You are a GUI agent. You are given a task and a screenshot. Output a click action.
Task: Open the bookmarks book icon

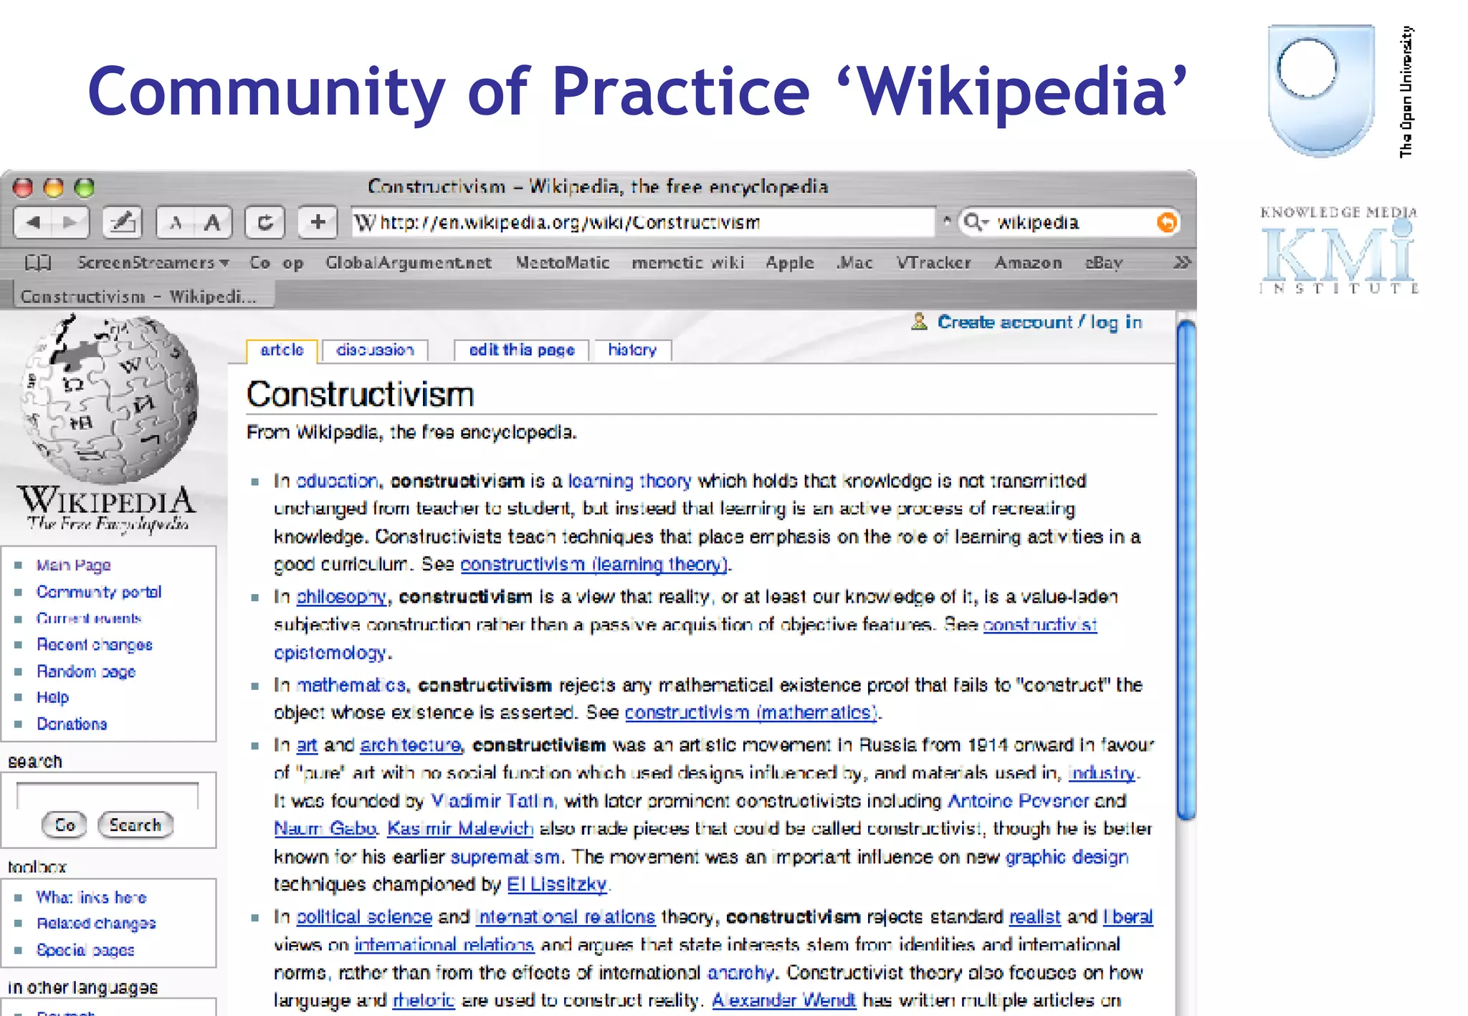[38, 263]
